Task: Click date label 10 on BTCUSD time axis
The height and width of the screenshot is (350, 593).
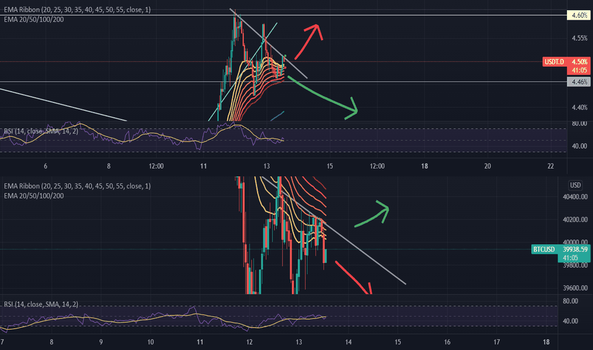Action: tap(151, 342)
